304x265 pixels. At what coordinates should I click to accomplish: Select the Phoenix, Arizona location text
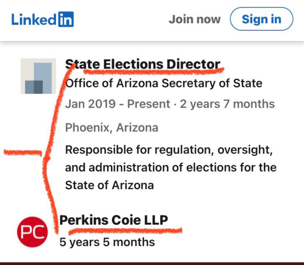tap(112, 127)
